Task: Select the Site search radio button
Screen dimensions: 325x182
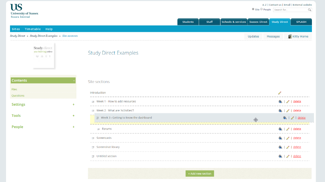Action: click(x=253, y=9)
